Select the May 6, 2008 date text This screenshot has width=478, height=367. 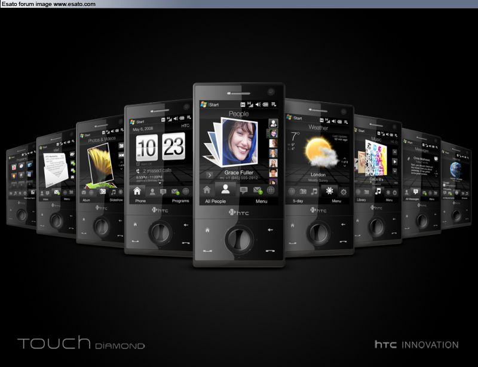143,129
